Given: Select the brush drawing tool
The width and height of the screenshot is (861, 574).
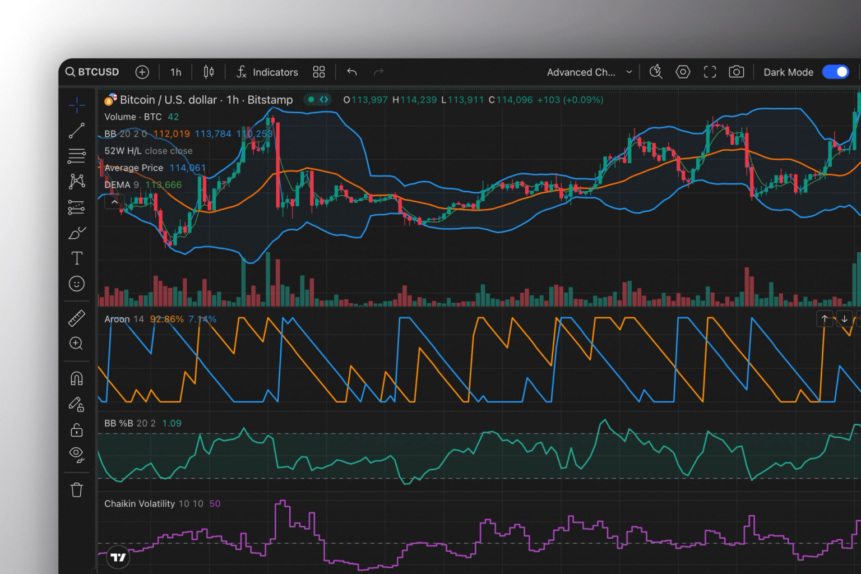Looking at the screenshot, I should coord(77,233).
